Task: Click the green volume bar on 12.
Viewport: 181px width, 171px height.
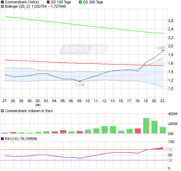Action: pyautogui.click(x=105, y=130)
